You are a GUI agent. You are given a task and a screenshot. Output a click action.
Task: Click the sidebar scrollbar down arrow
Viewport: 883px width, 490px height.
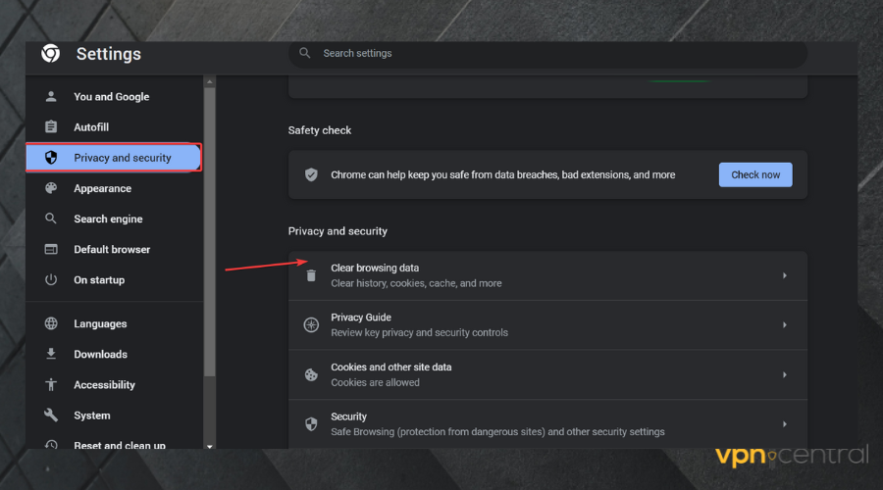click(210, 446)
